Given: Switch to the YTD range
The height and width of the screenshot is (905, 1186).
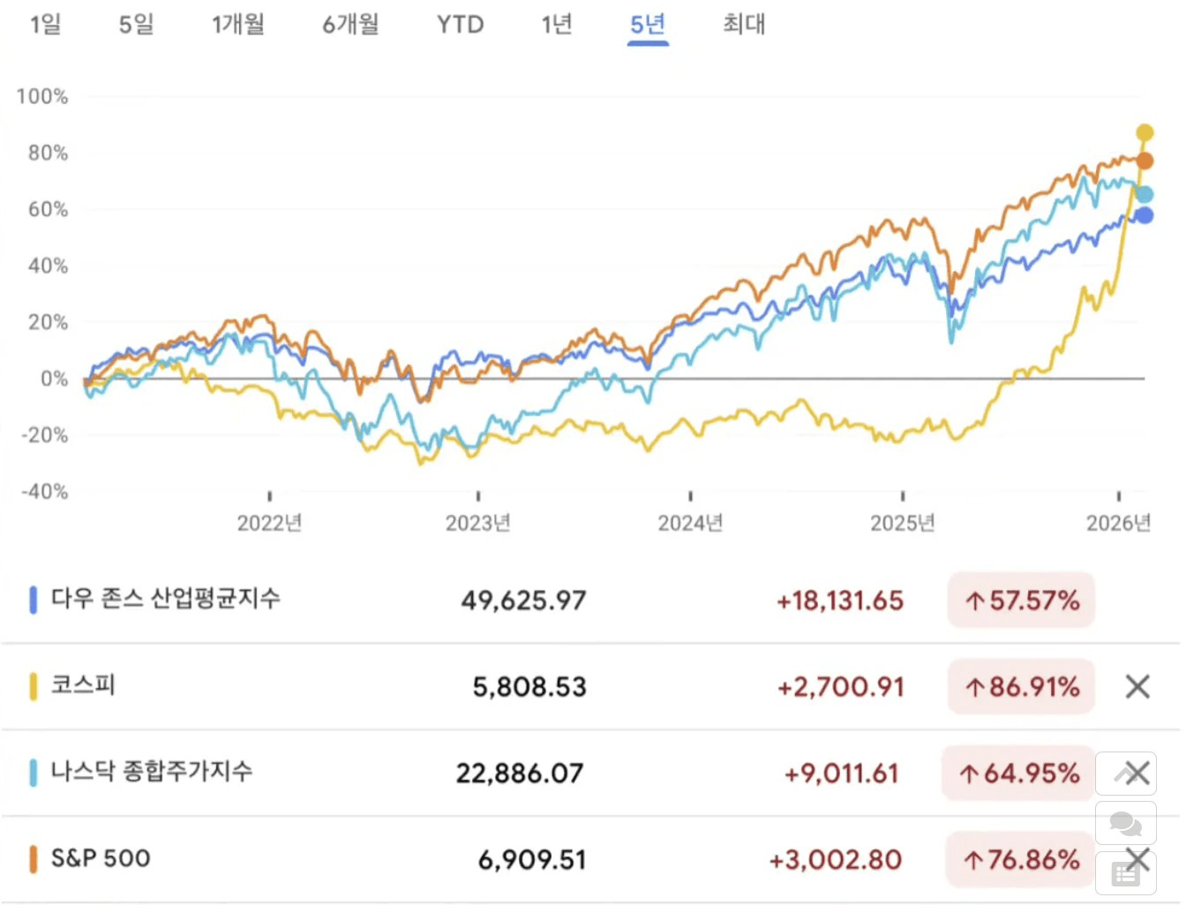Looking at the screenshot, I should (460, 25).
